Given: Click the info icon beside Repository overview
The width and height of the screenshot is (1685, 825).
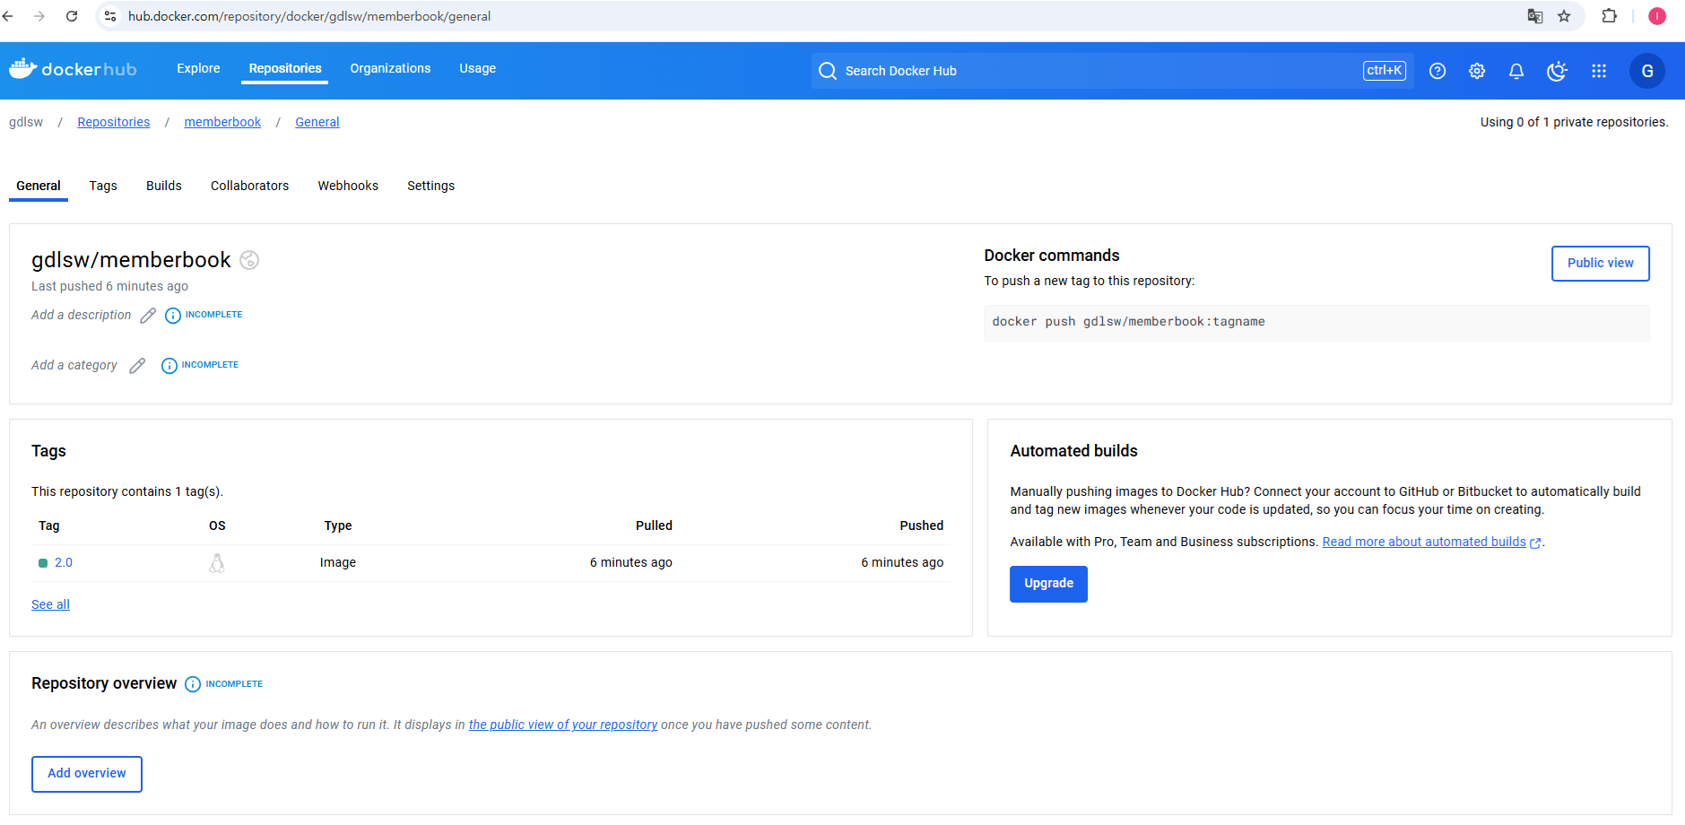Looking at the screenshot, I should 193,684.
